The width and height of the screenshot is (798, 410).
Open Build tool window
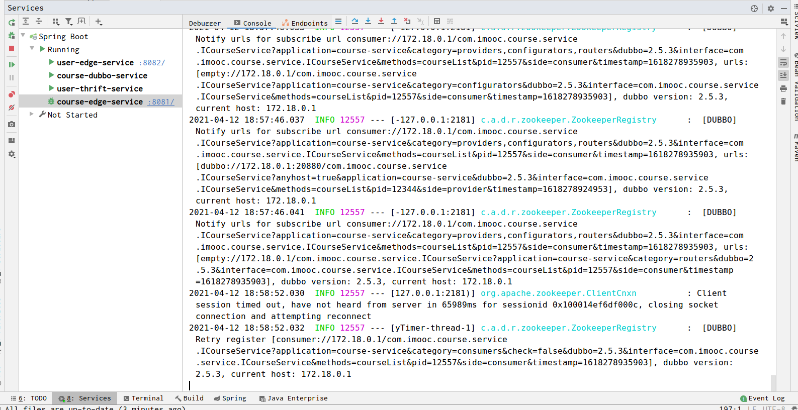click(x=189, y=398)
